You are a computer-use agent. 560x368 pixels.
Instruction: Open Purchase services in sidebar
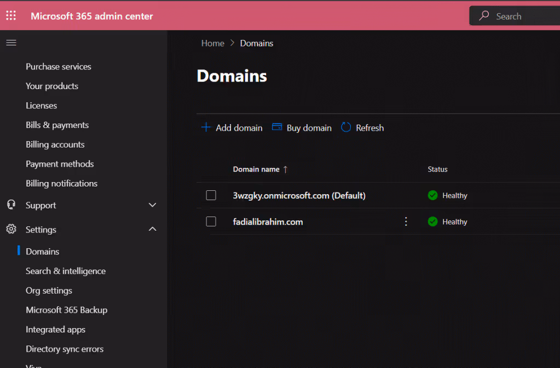tap(58, 67)
